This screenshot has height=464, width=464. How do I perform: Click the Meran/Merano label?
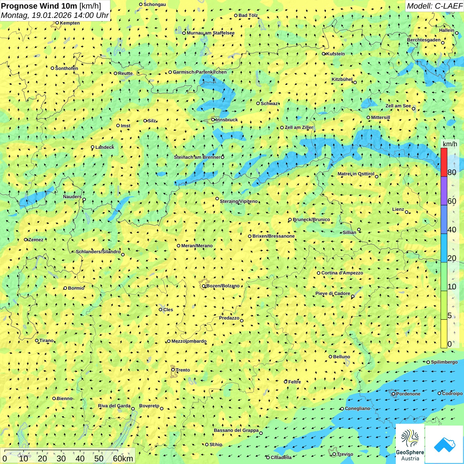[x=197, y=246]
